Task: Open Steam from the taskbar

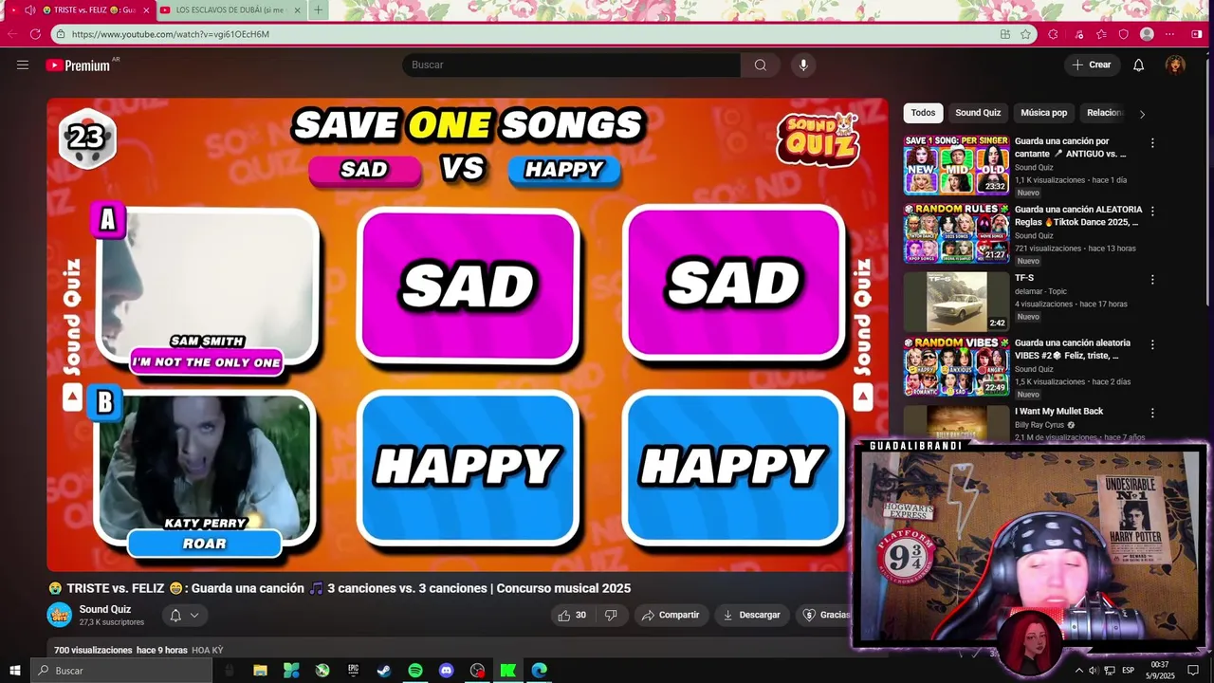Action: 384,670
